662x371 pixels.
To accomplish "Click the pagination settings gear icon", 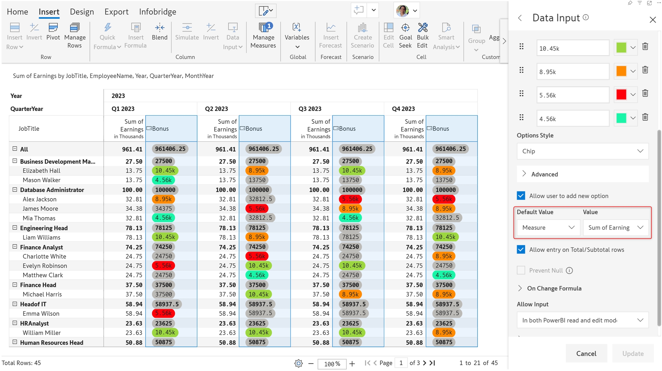I will (x=299, y=363).
